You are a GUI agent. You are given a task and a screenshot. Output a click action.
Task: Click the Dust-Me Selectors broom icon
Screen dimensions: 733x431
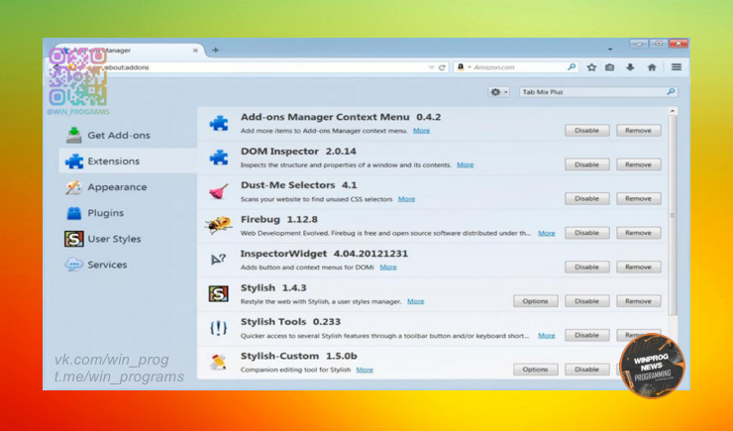pos(218,191)
